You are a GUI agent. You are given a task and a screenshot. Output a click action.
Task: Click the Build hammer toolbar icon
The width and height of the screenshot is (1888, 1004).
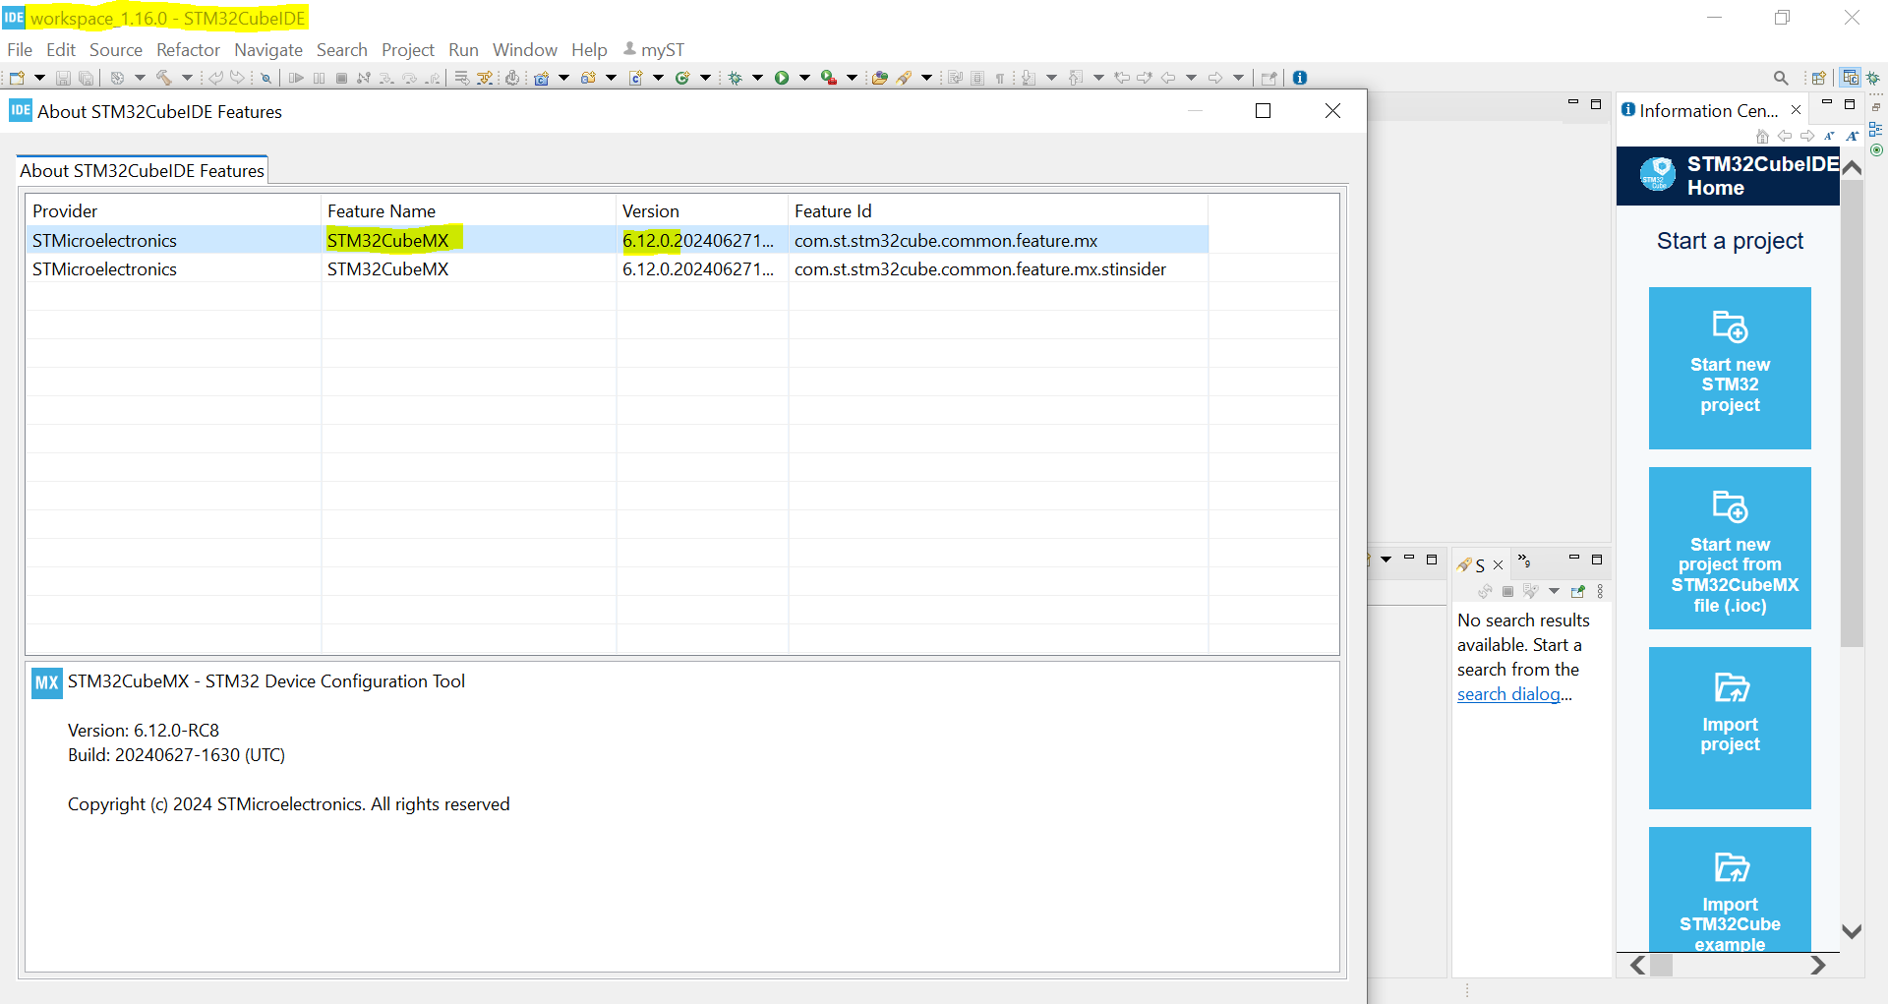pos(163,78)
